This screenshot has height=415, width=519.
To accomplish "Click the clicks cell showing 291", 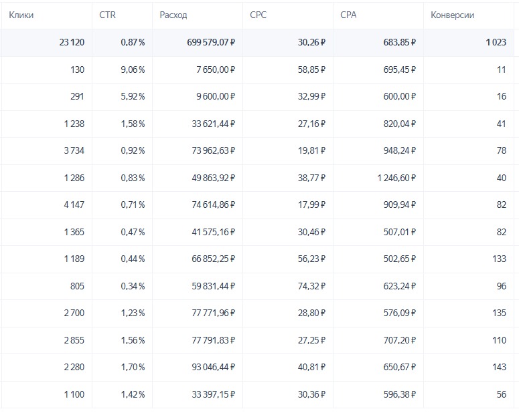I will [77, 97].
